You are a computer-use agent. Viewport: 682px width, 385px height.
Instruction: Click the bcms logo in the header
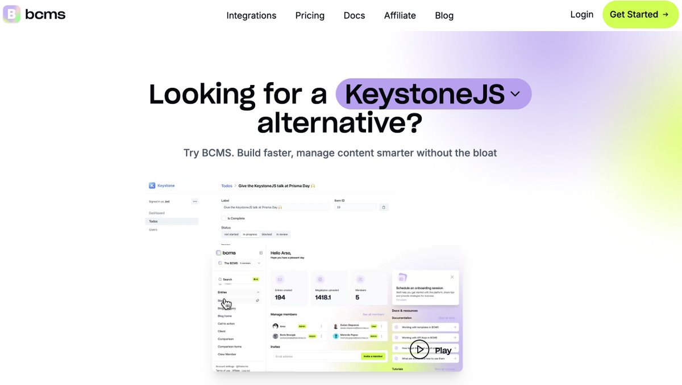34,14
